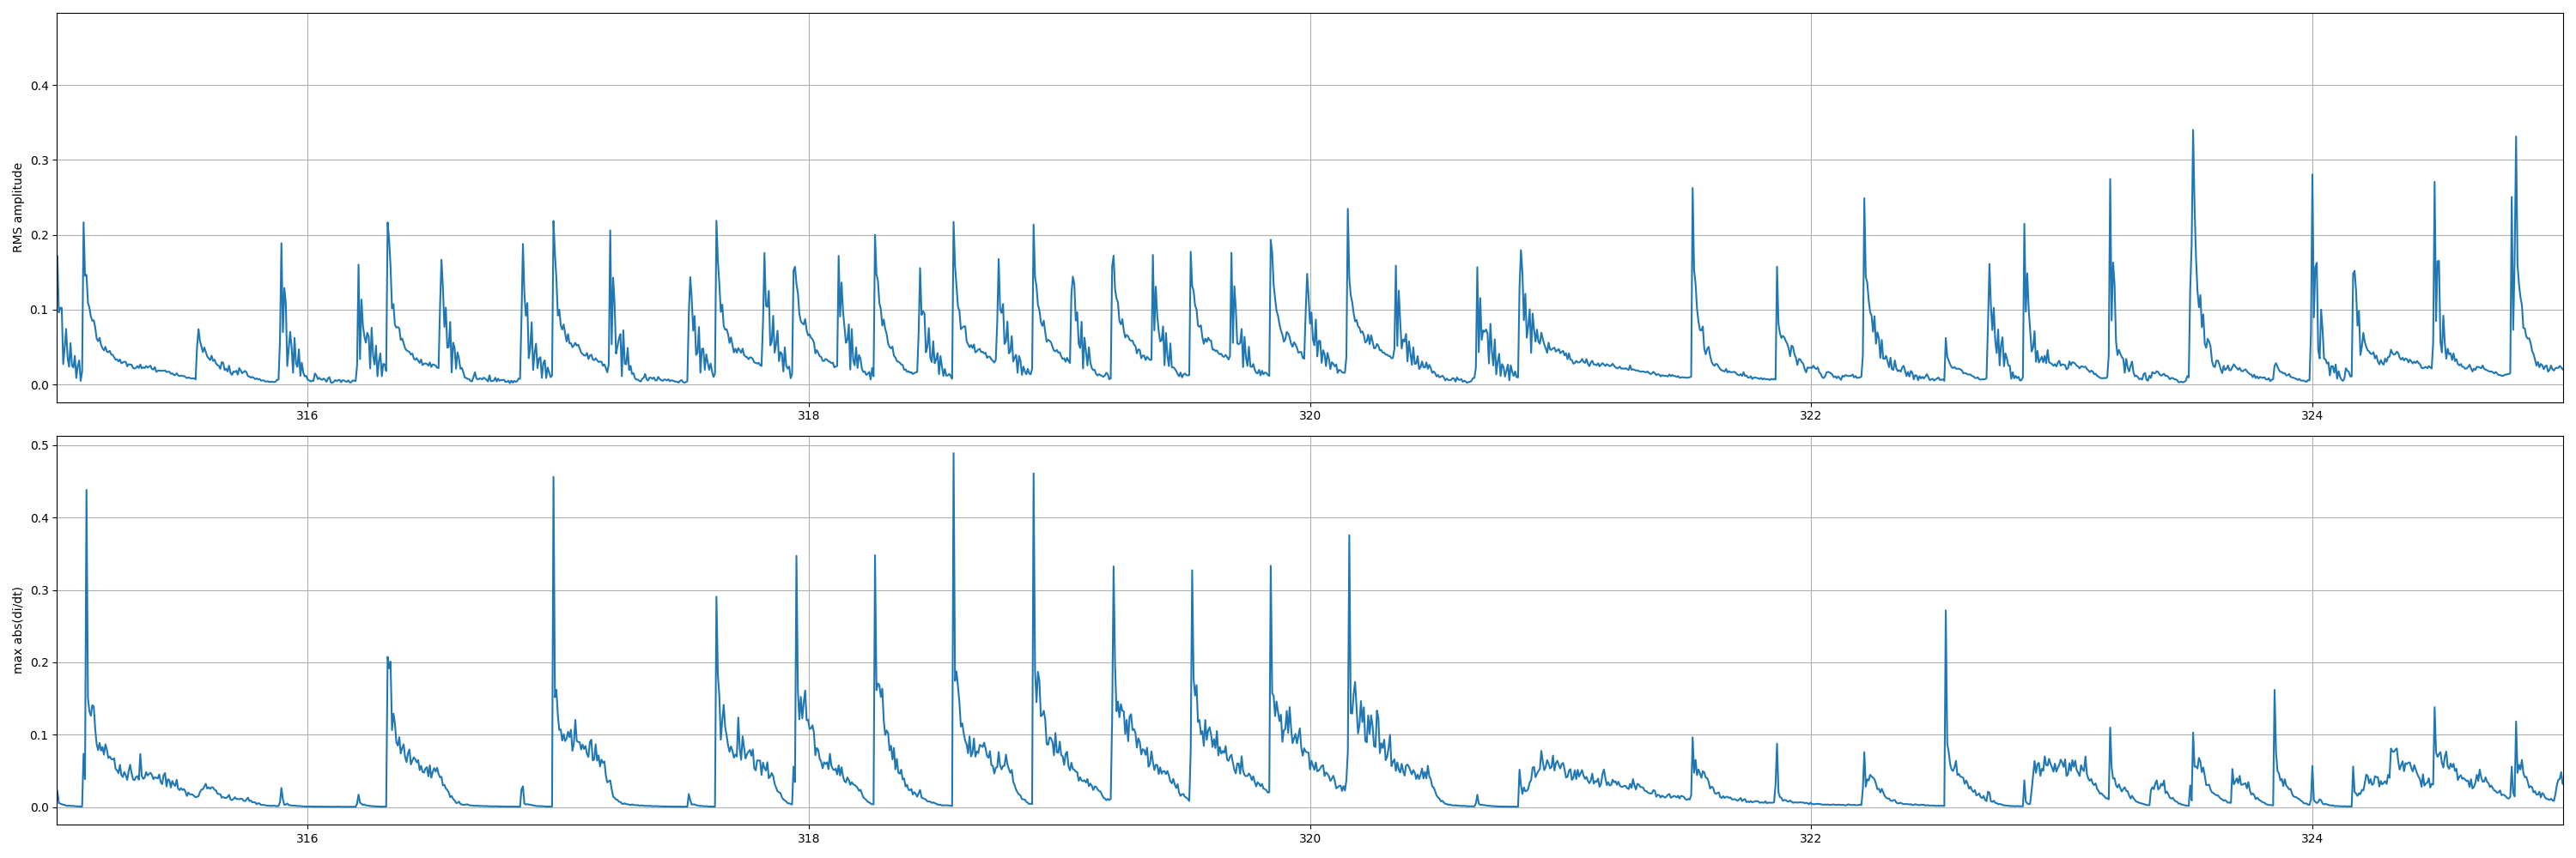Select the 0.4 tick on max abs(di/dt) axis
Image resolution: width=2576 pixels, height=858 pixels.
40,518
